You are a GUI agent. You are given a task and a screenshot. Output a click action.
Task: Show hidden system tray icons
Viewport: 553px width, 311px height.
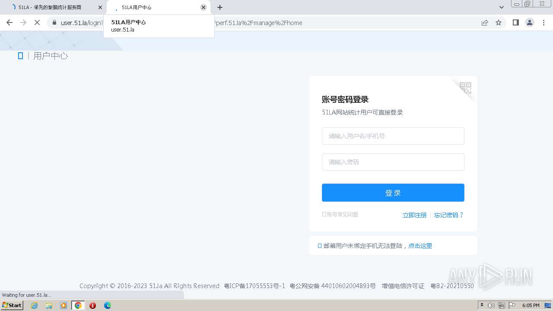pyautogui.click(x=482, y=305)
